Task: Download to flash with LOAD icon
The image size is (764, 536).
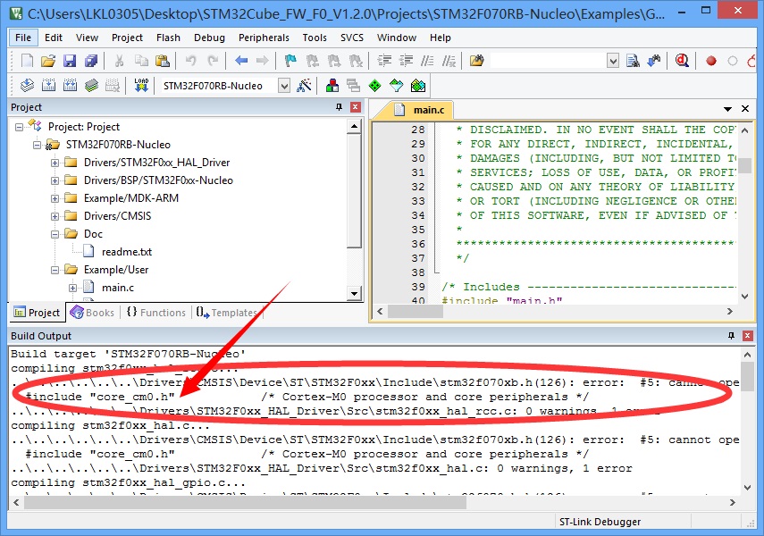Action: 141,86
